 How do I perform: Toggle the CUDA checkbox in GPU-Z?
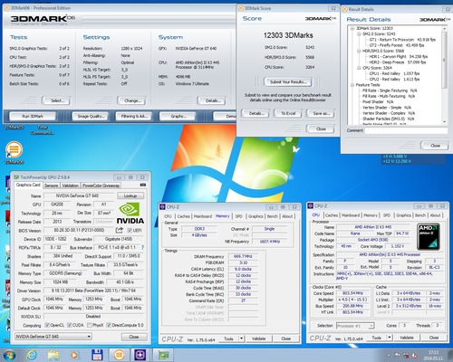[x=70, y=325]
